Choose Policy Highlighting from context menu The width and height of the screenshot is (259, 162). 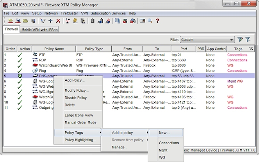pyautogui.click(x=80, y=140)
